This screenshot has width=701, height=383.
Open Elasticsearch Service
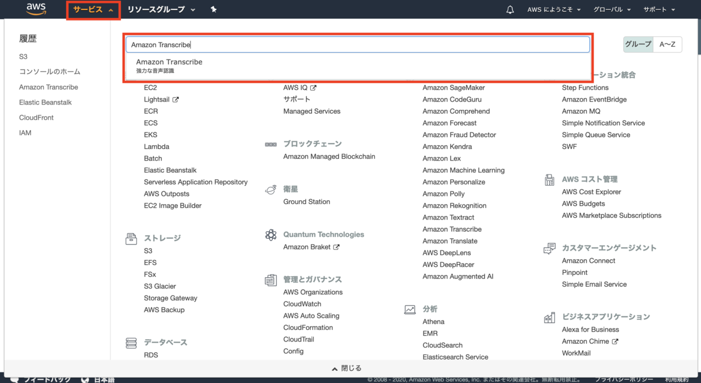[x=456, y=357]
